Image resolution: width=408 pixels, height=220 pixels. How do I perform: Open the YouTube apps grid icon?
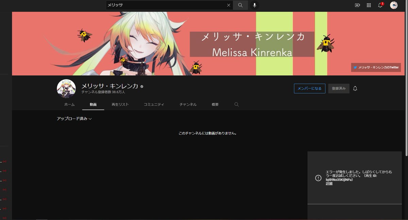click(369, 5)
